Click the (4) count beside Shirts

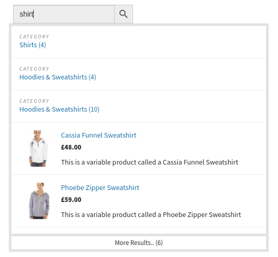42,45
